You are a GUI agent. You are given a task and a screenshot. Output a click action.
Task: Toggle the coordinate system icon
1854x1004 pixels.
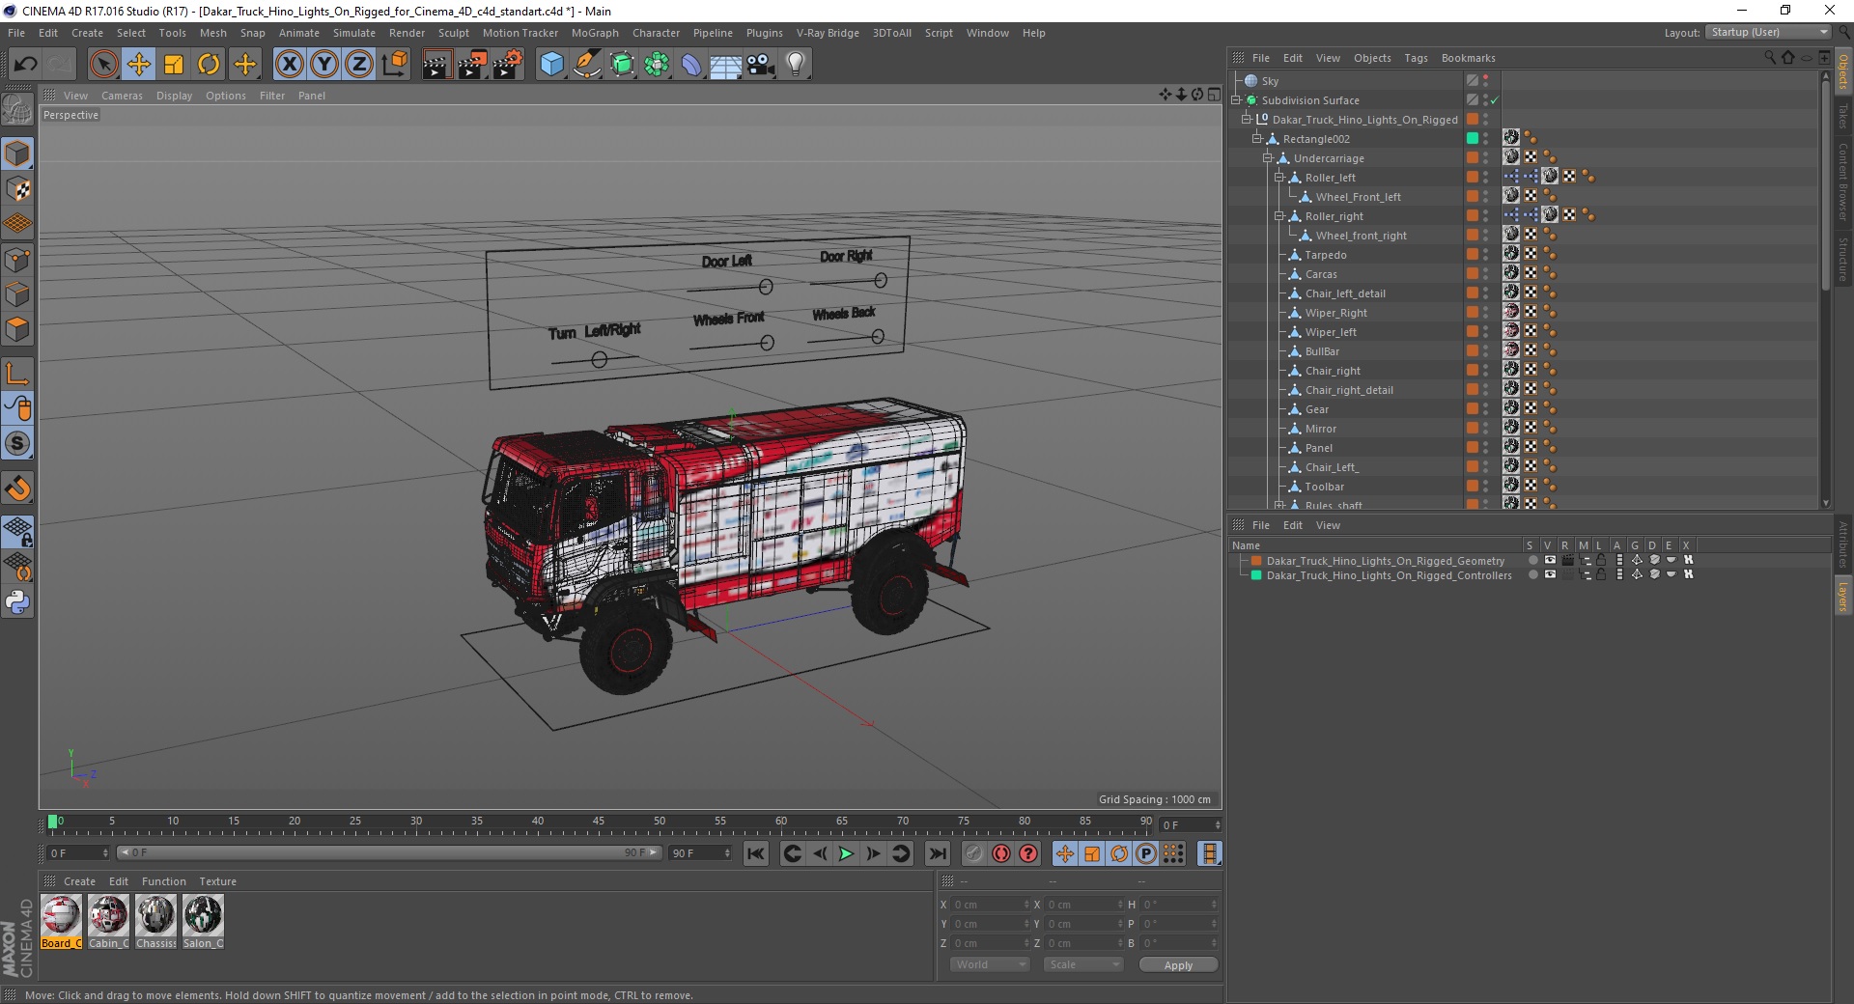click(x=394, y=65)
